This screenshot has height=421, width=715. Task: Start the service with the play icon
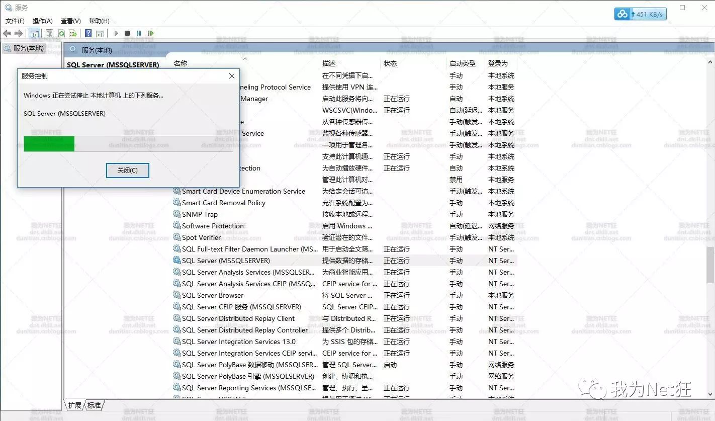click(116, 33)
